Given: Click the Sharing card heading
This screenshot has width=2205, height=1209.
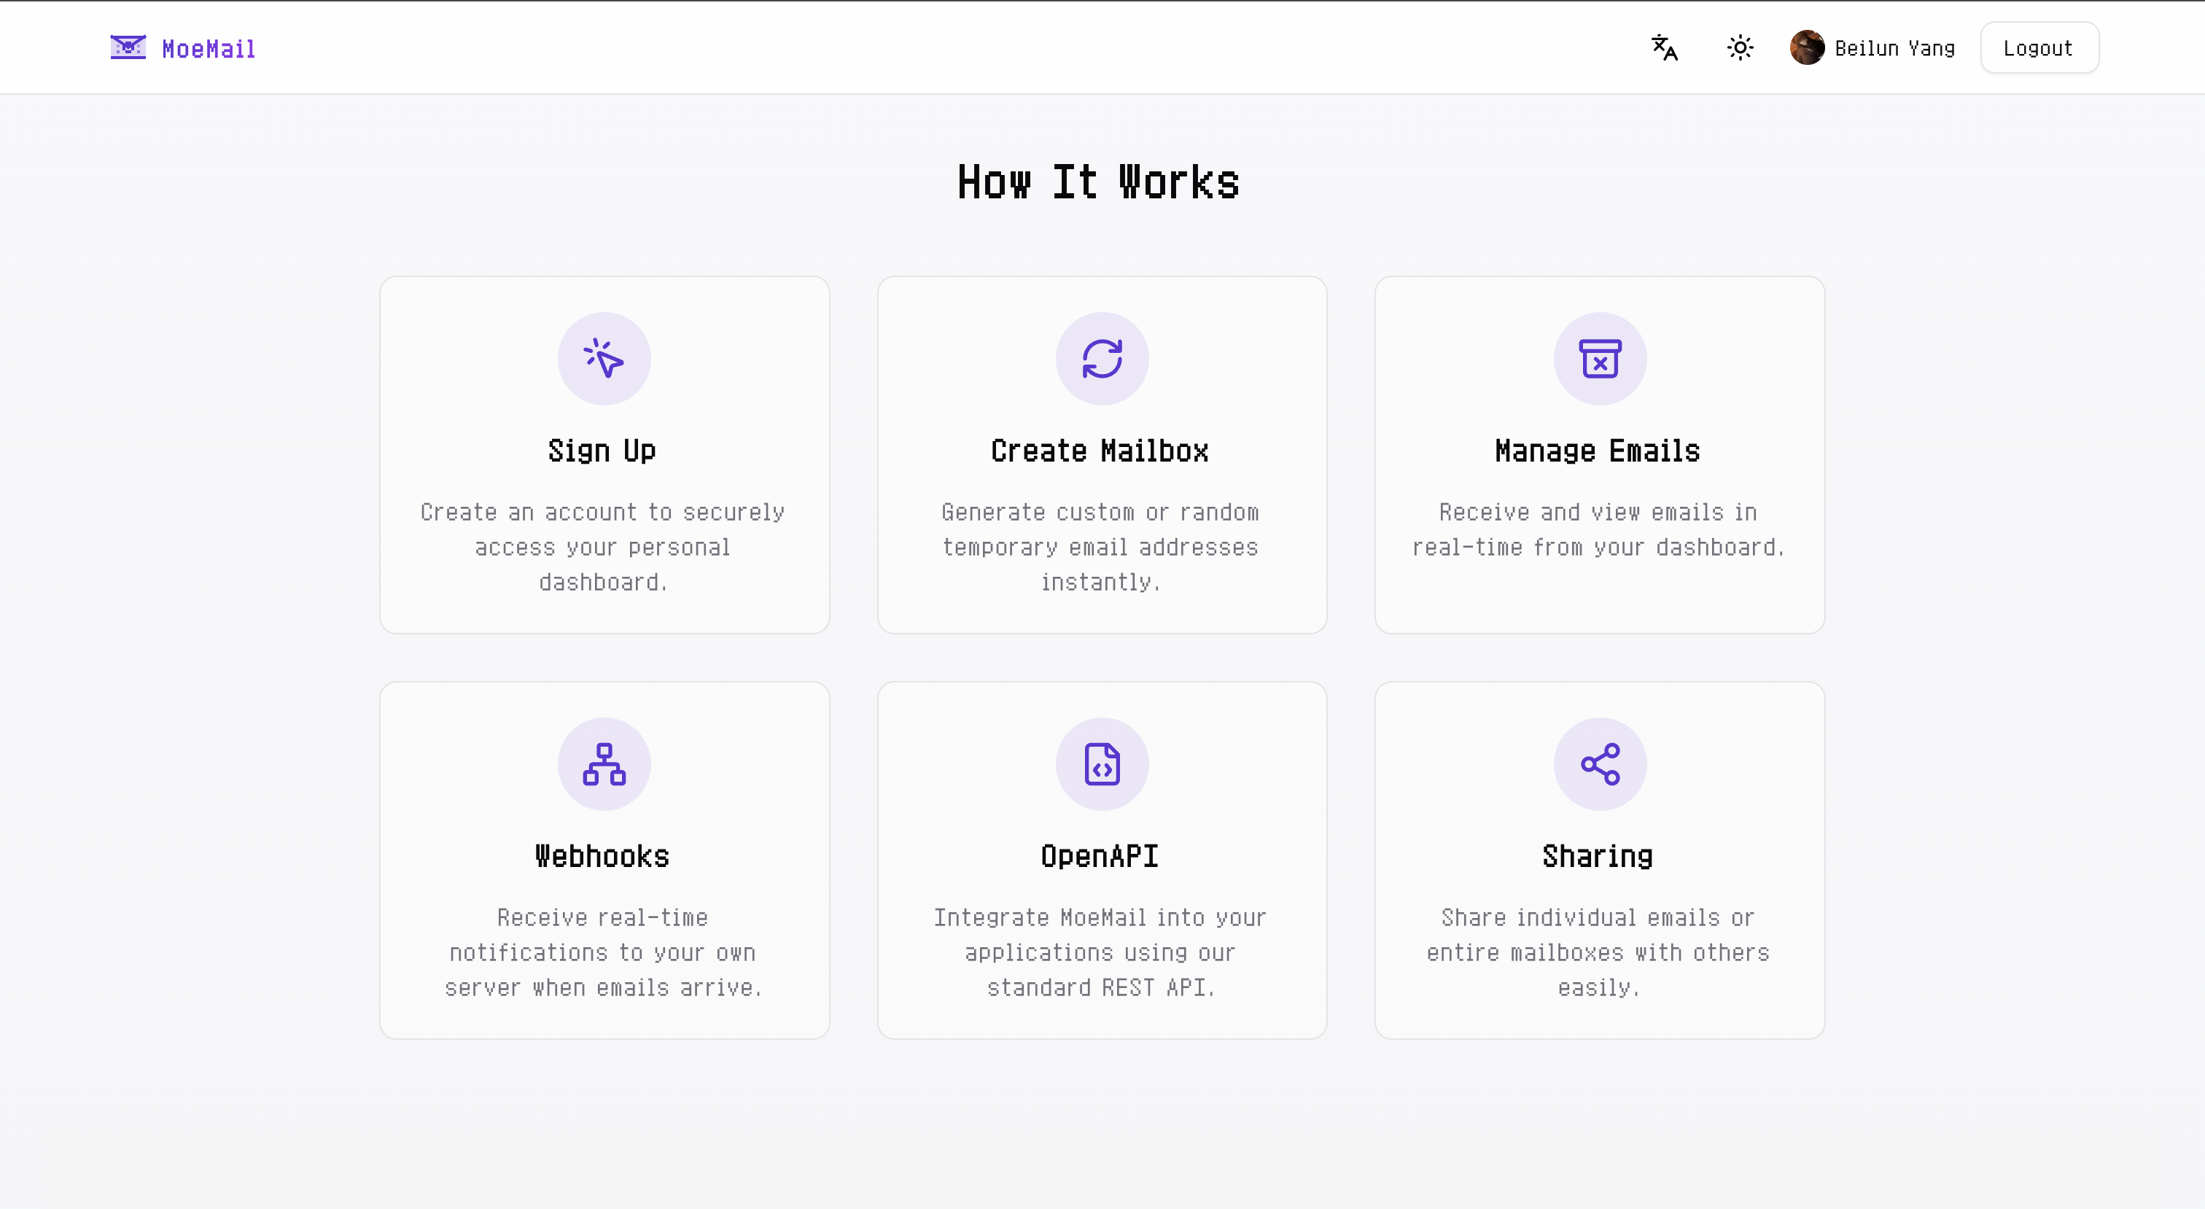Looking at the screenshot, I should click(1598, 856).
